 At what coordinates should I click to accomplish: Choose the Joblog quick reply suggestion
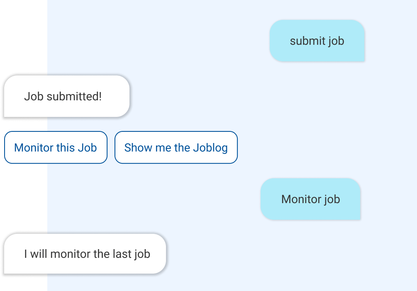pyautogui.click(x=176, y=148)
